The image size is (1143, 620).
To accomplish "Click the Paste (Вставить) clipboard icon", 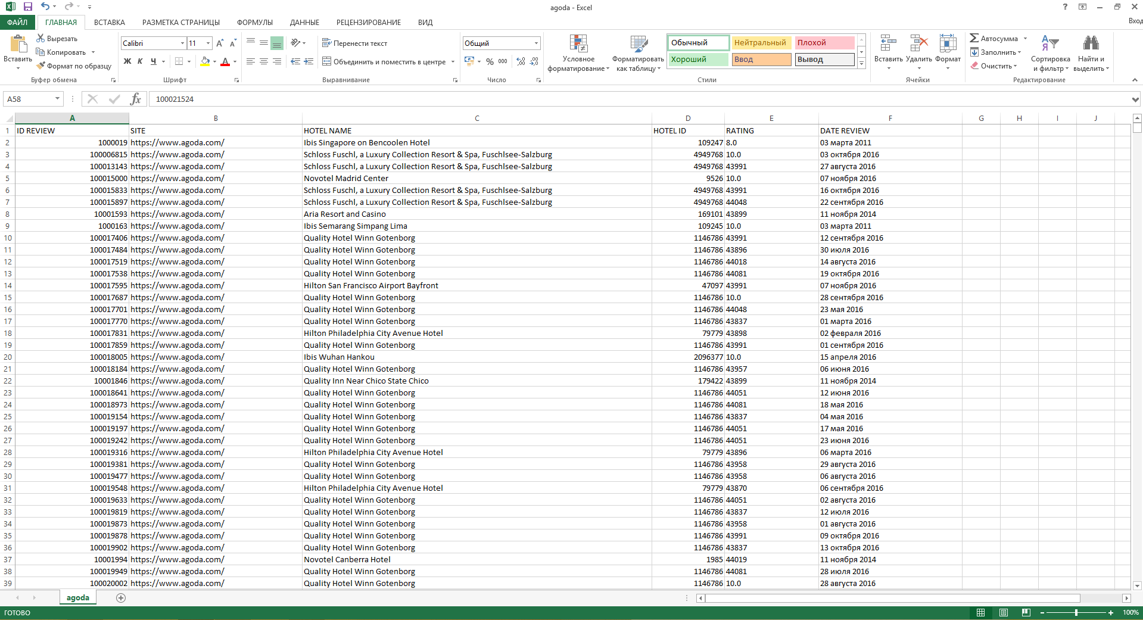I will [x=18, y=43].
